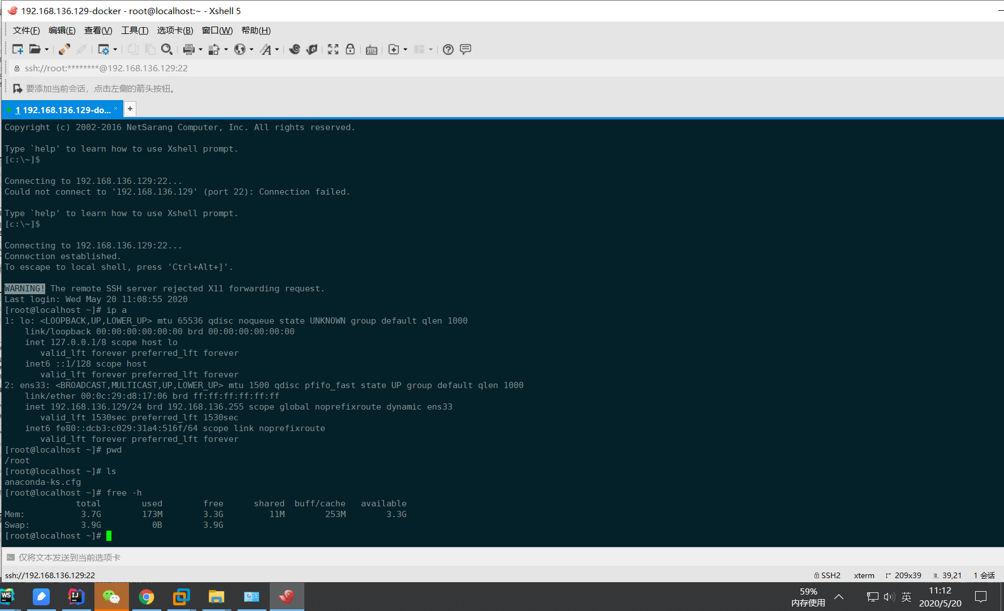Click the Font icon
The height and width of the screenshot is (611, 1004).
tap(266, 49)
